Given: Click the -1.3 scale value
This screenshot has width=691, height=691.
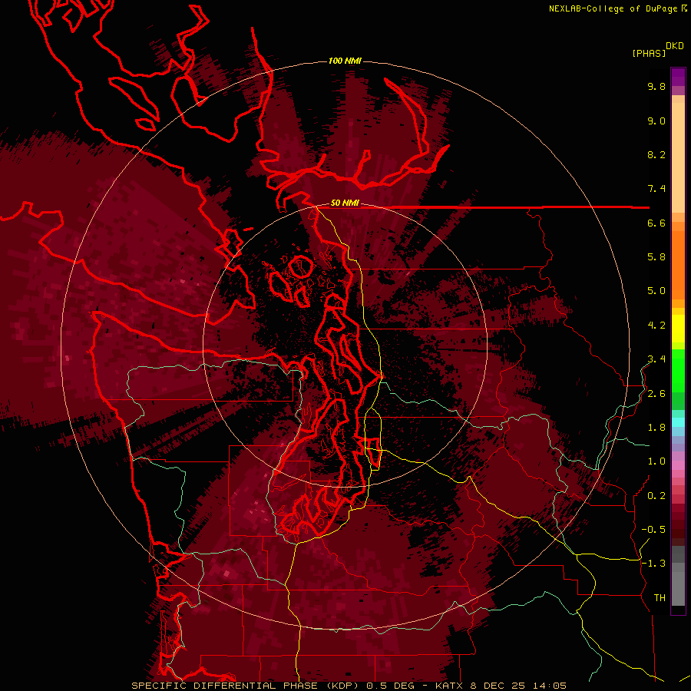Looking at the screenshot, I should click(x=653, y=564).
